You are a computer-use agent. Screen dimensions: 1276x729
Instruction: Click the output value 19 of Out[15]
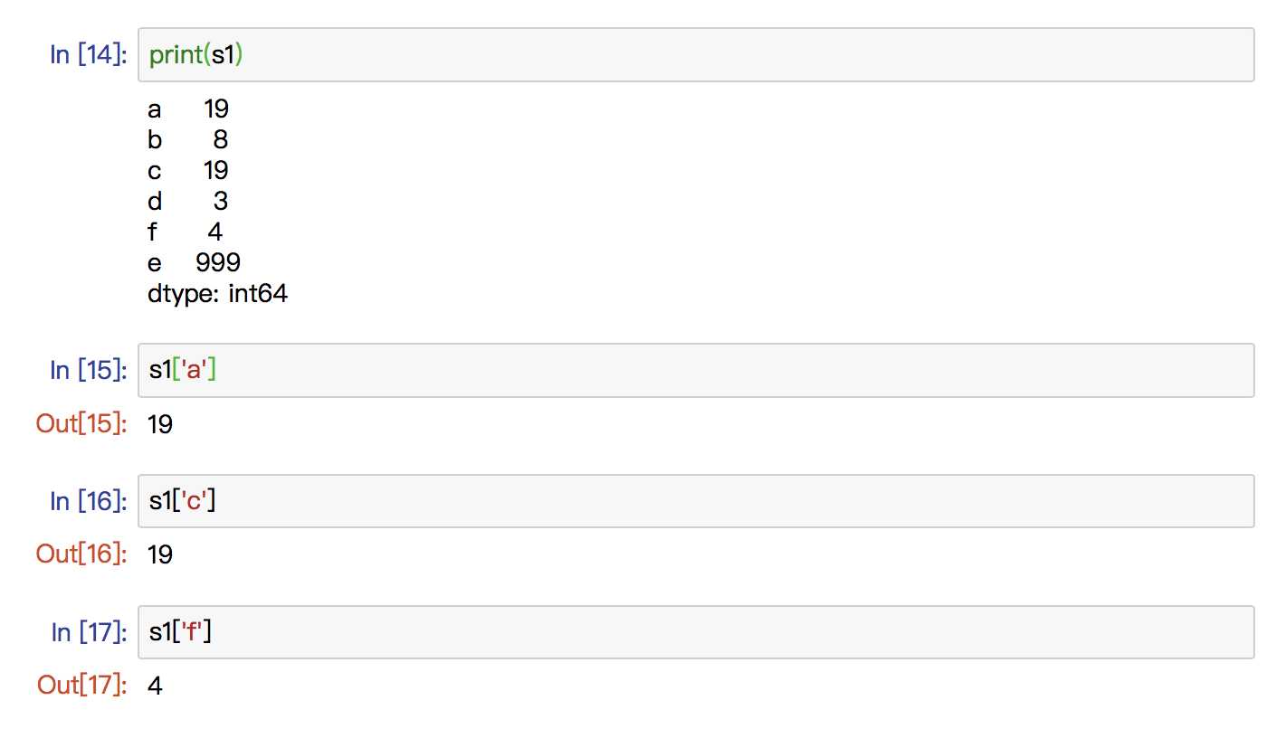[x=159, y=423]
